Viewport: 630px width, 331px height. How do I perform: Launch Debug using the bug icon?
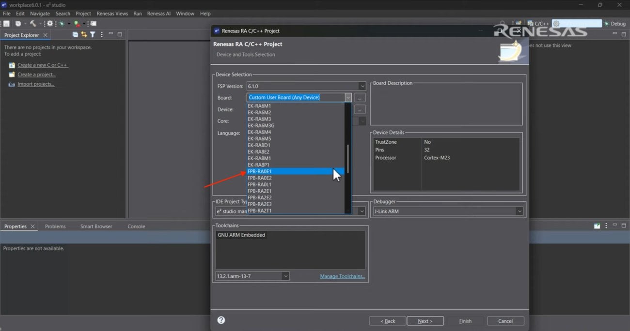pyautogui.click(x=62, y=24)
